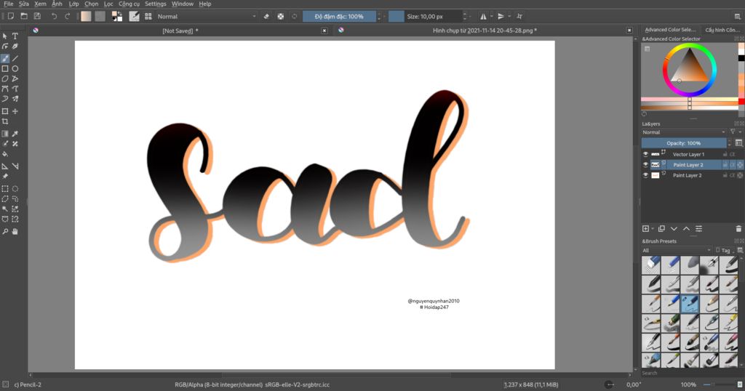Select the Rectangle shape tool
Screen dimensions: 745x391
pos(5,69)
